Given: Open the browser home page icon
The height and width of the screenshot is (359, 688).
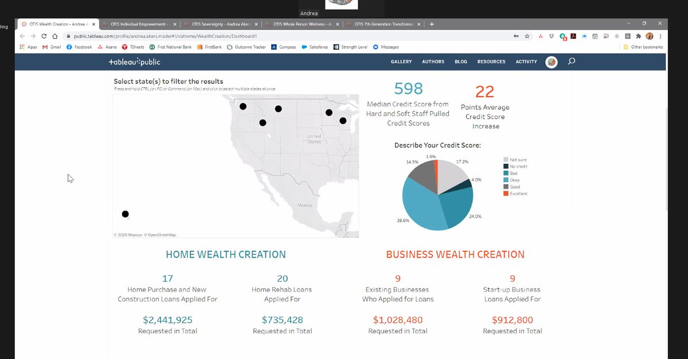Looking at the screenshot, I should click(54, 36).
